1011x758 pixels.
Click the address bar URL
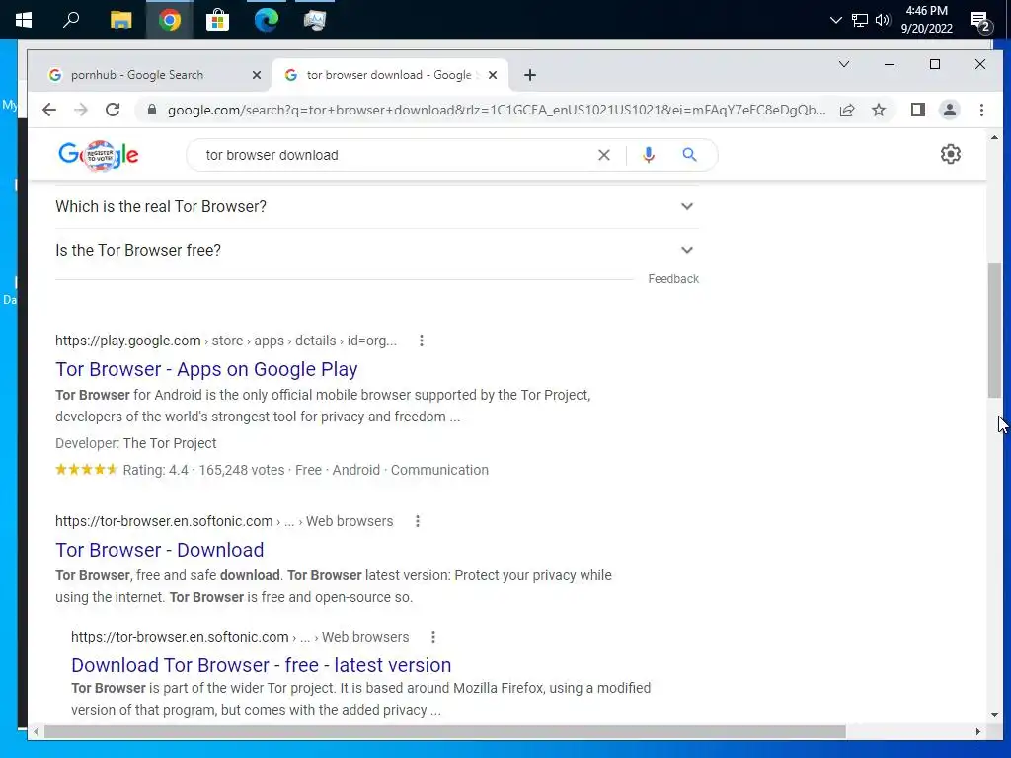(x=497, y=110)
